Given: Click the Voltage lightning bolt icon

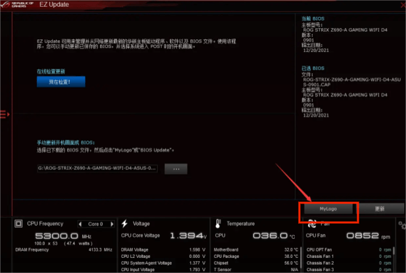Looking at the screenshot, I should pyautogui.click(x=124, y=224).
